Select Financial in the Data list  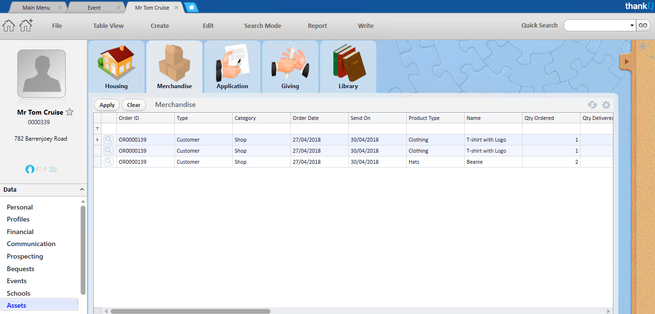[x=20, y=232]
